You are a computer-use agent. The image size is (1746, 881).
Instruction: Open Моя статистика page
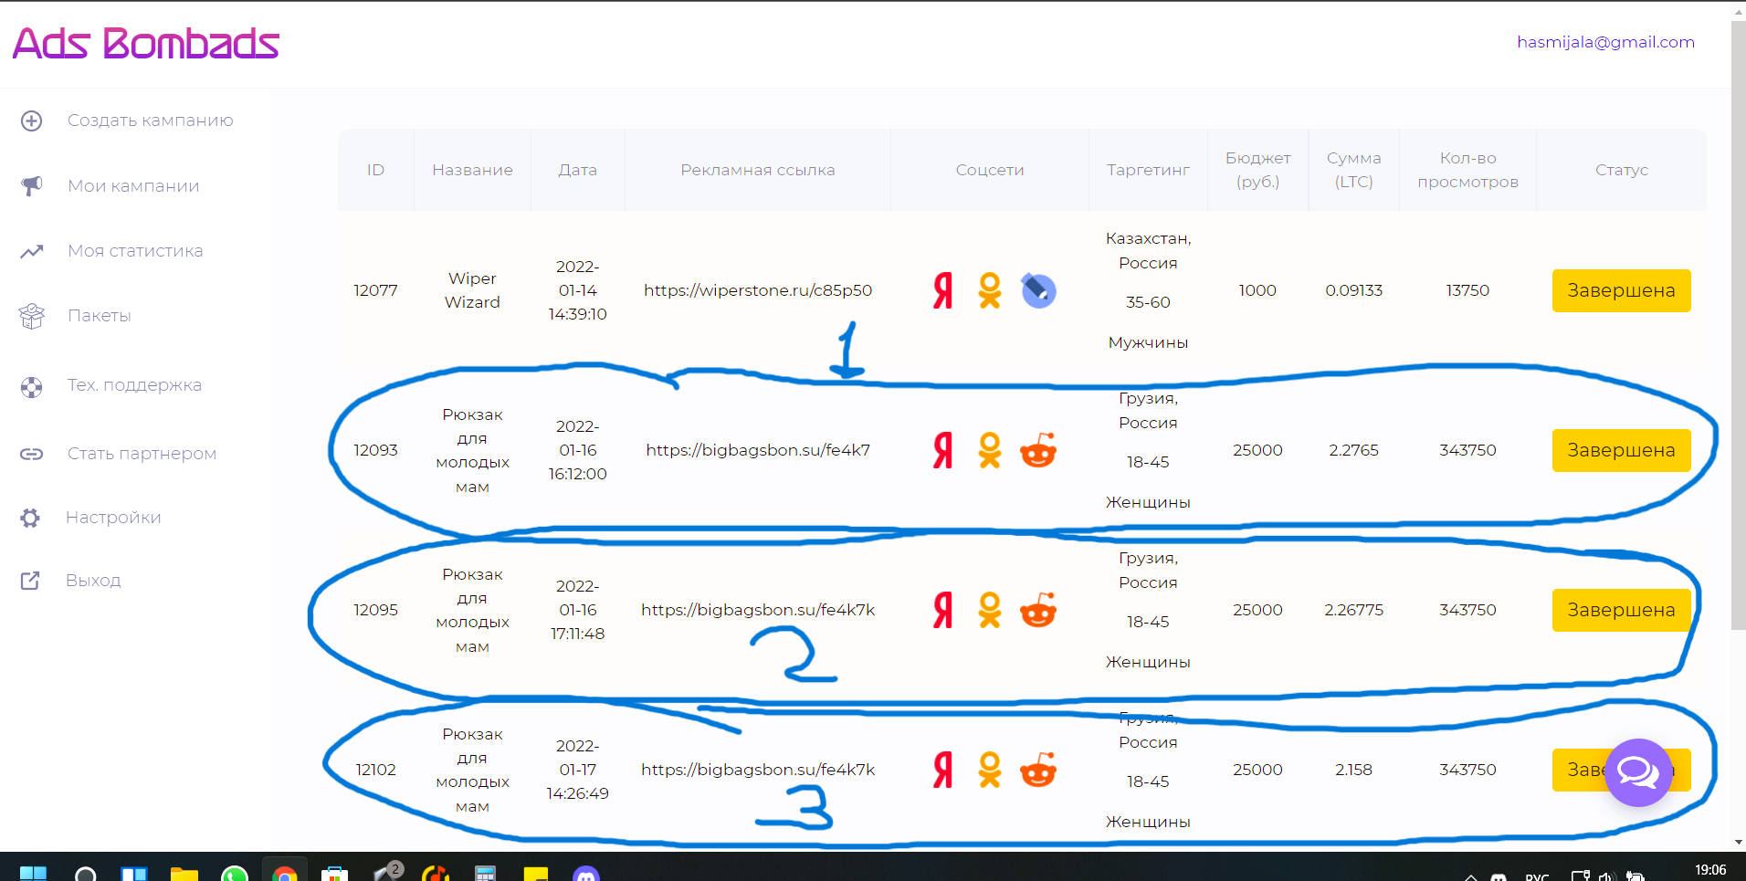tap(135, 251)
